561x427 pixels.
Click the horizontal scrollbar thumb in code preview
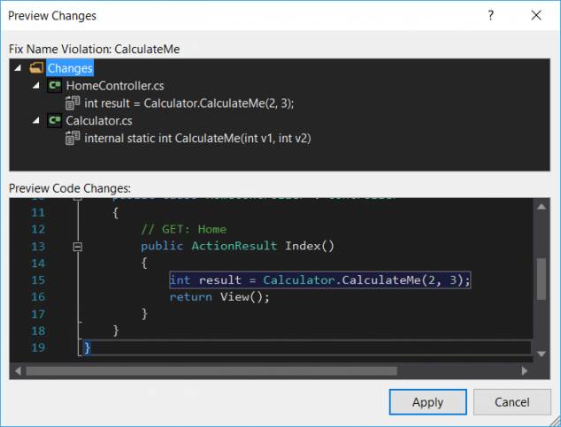tap(211, 371)
